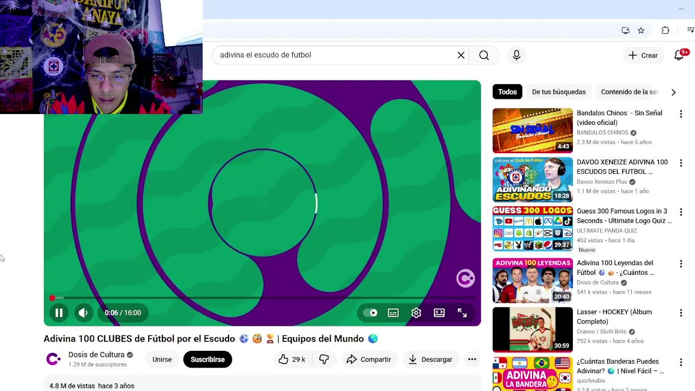Open the Lasser HOCKEY album thumbnail

tap(533, 330)
